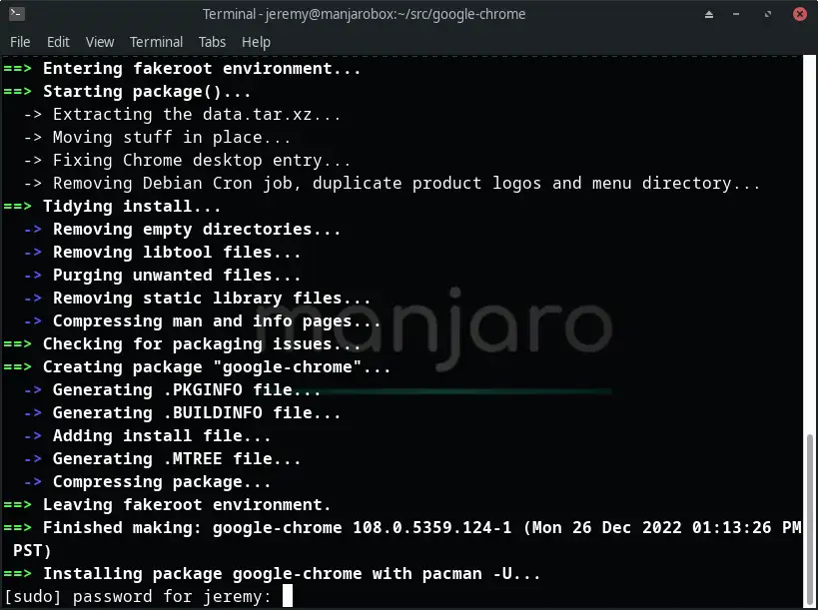818x610 pixels.
Task: Open the View menu
Action: point(99,42)
